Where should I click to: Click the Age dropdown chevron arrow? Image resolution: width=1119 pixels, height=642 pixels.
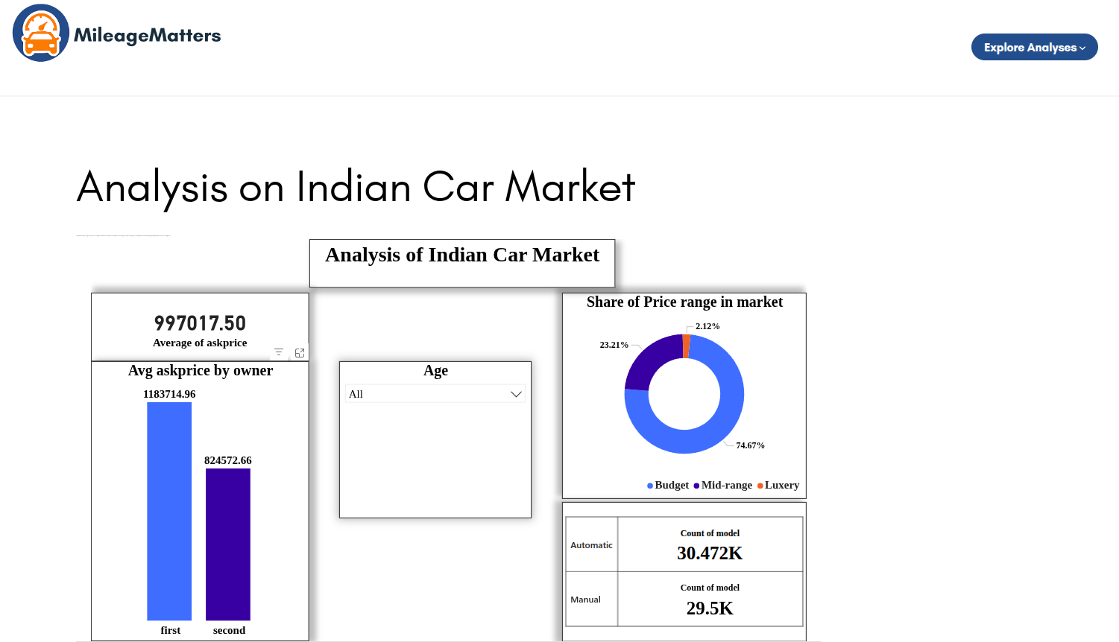pyautogui.click(x=516, y=393)
